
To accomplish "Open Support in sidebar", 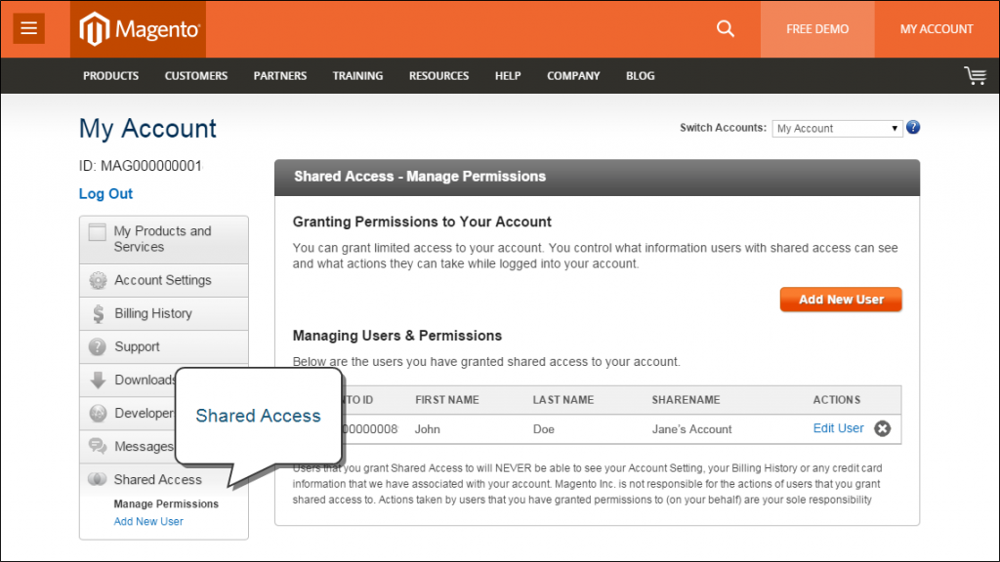I will click(164, 346).
